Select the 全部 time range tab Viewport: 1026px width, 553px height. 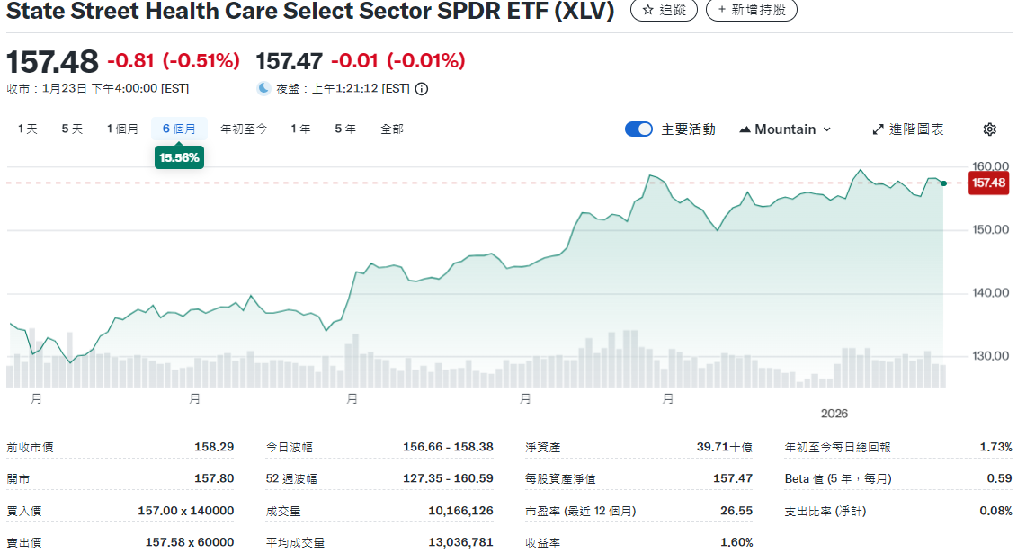point(392,129)
